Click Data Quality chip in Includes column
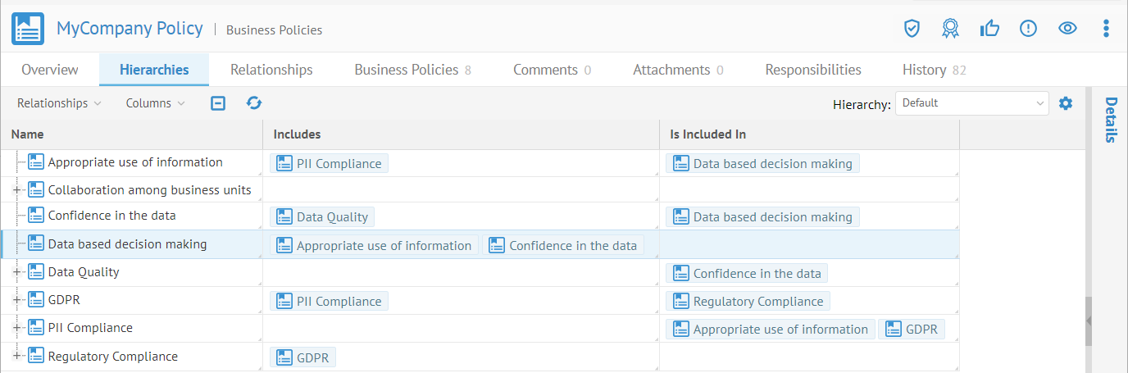This screenshot has height=373, width=1128. [x=322, y=216]
